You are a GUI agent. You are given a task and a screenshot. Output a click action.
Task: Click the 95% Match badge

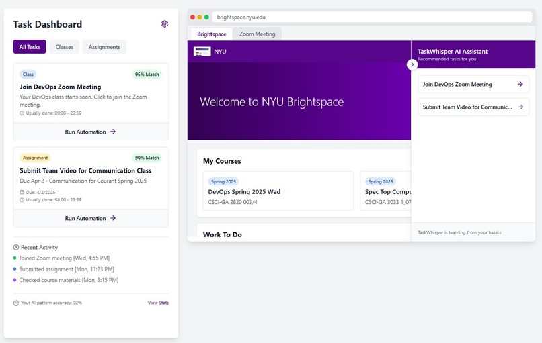pyautogui.click(x=147, y=75)
